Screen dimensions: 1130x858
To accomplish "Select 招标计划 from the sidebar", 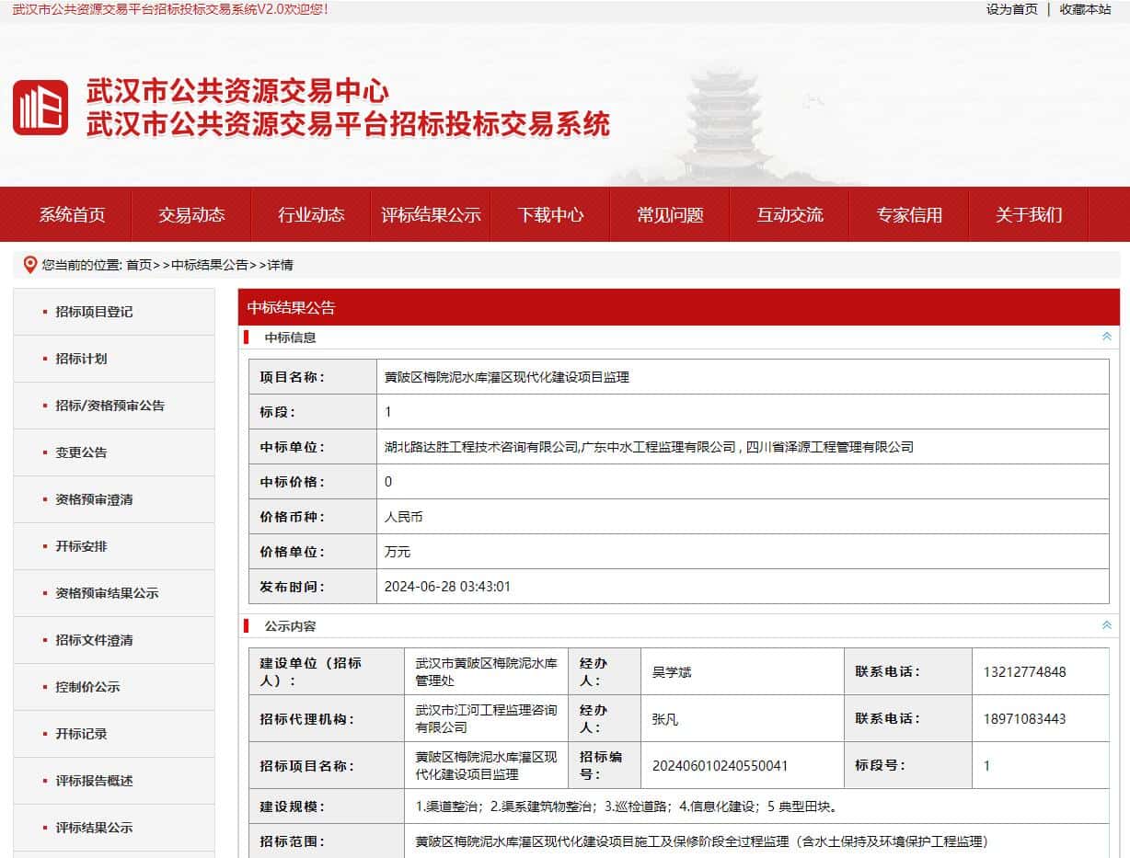I will pyautogui.click(x=81, y=359).
